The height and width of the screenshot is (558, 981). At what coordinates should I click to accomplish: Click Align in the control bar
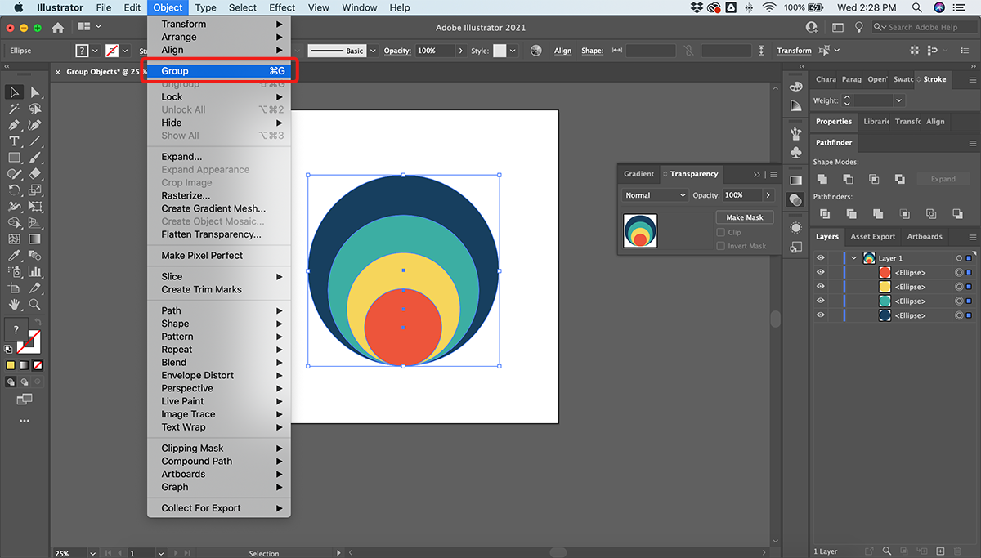(562, 51)
